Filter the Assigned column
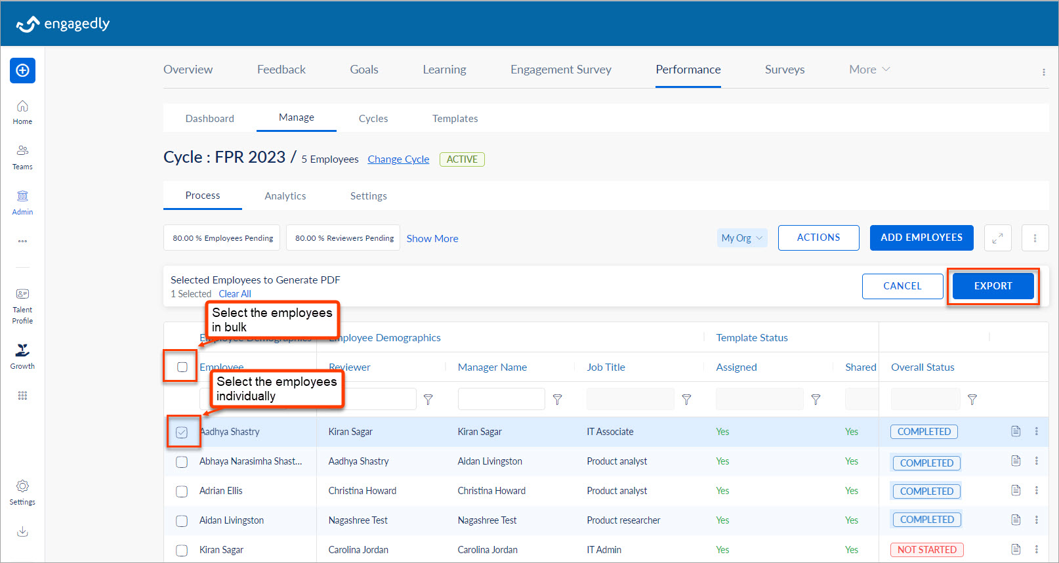The height and width of the screenshot is (563, 1059). [816, 399]
